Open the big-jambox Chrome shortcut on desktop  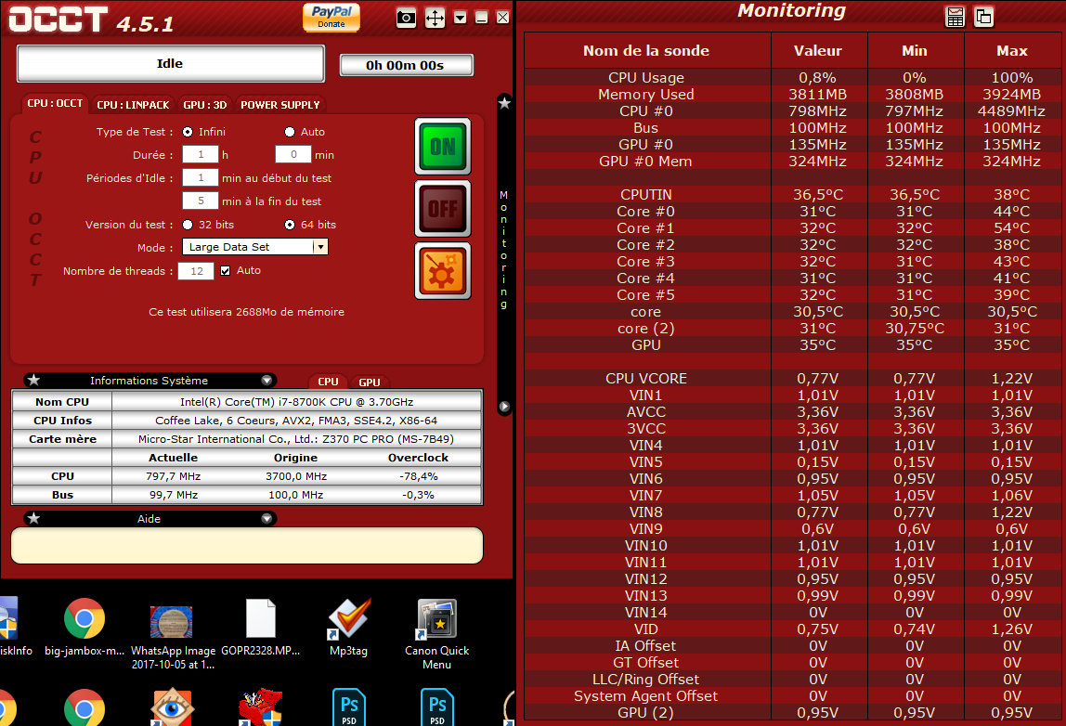84,627
